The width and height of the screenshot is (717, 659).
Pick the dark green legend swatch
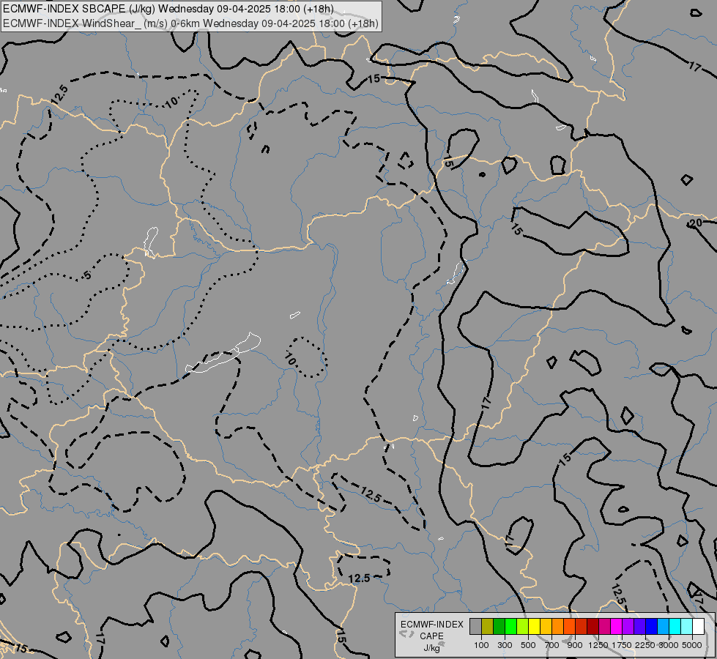point(499,626)
